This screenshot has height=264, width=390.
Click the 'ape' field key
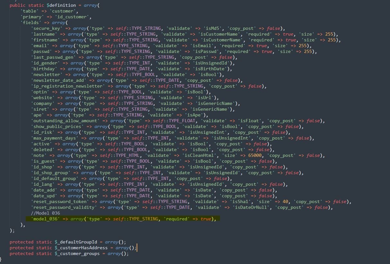pyautogui.click(x=37, y=115)
